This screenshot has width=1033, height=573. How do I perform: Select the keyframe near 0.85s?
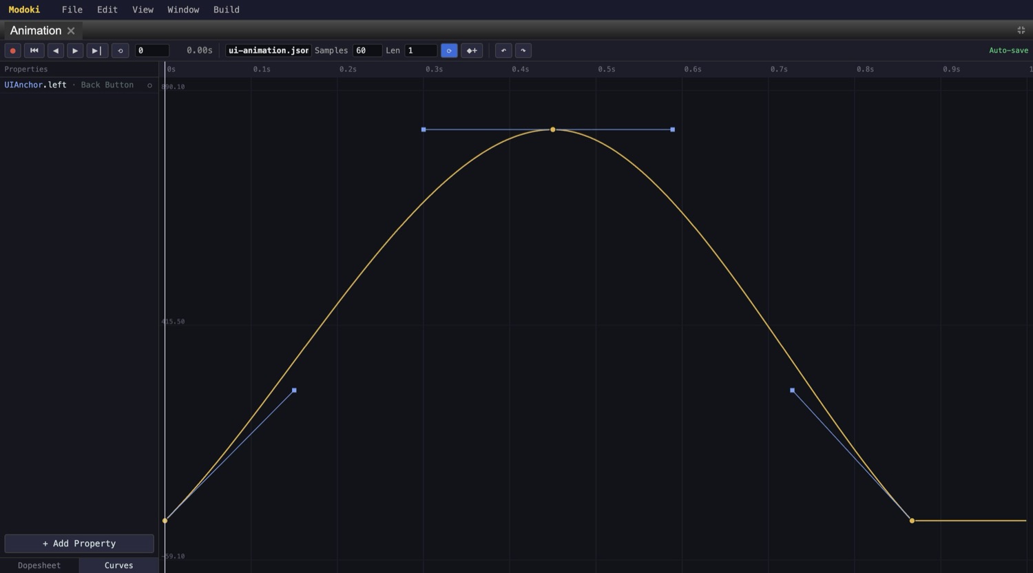[x=912, y=521]
